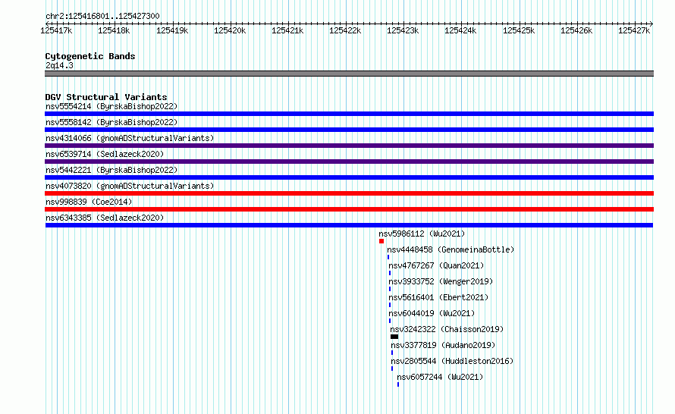Open the nsv6044019 (Wu2021) label

point(432,313)
